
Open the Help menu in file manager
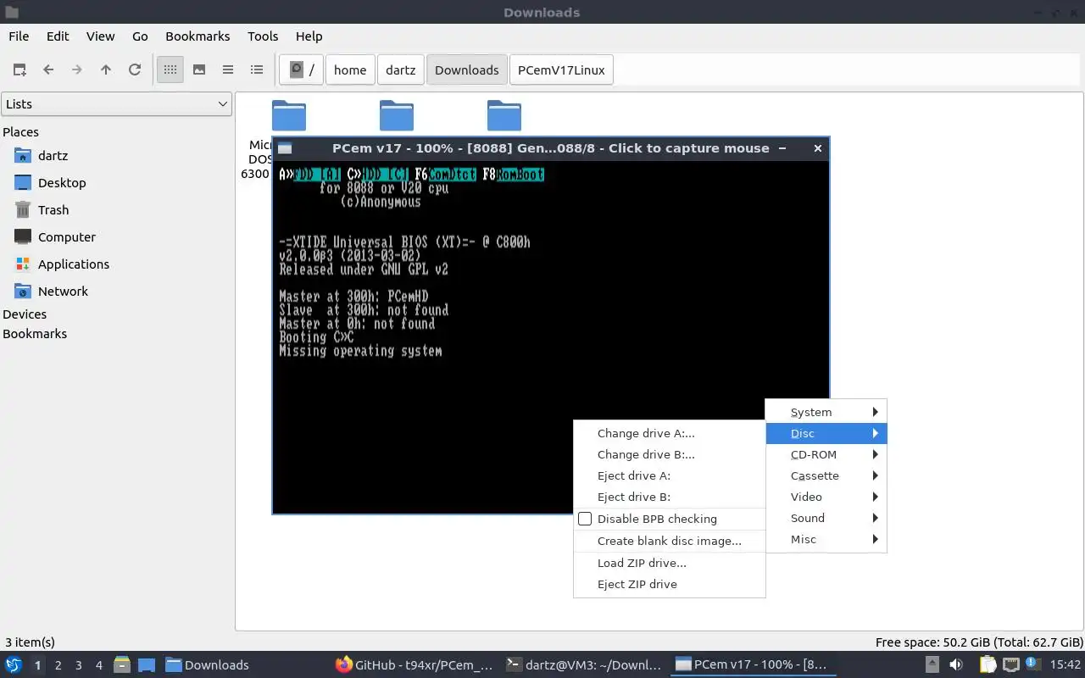tap(309, 36)
